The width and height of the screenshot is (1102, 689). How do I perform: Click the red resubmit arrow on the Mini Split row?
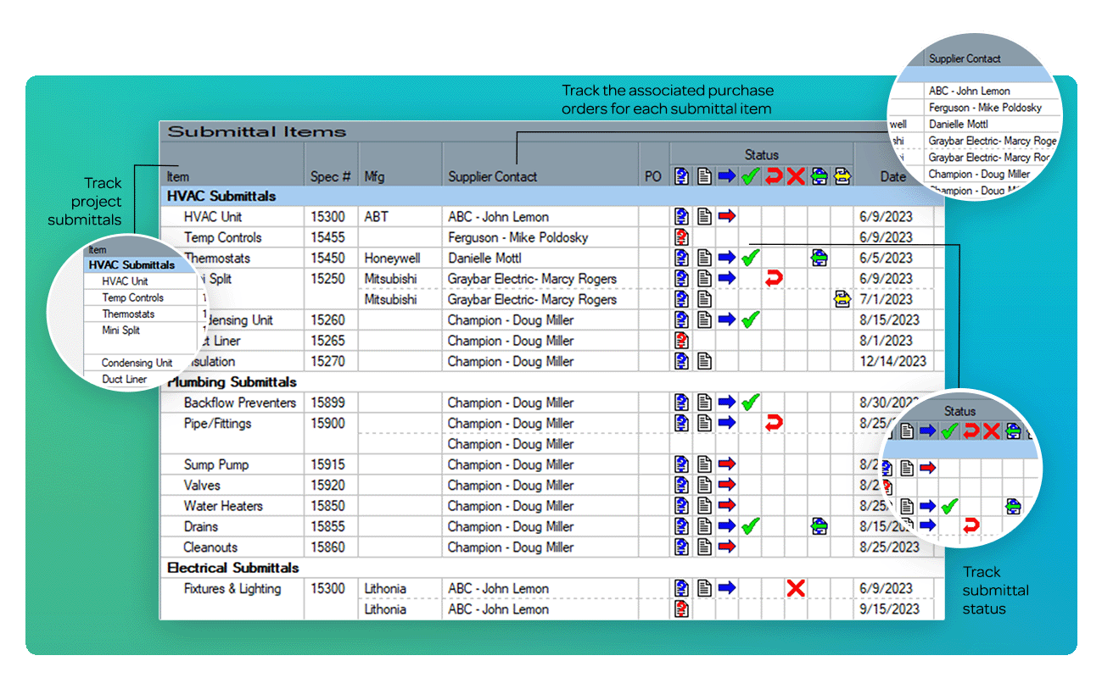[773, 278]
